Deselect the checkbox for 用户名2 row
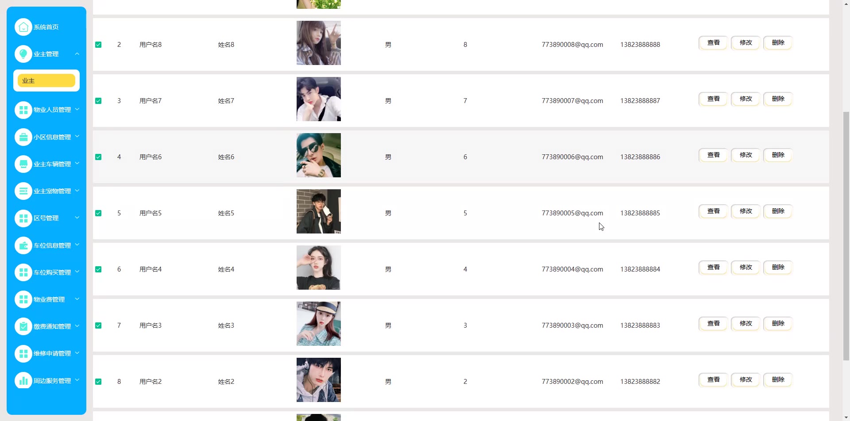 pos(98,382)
